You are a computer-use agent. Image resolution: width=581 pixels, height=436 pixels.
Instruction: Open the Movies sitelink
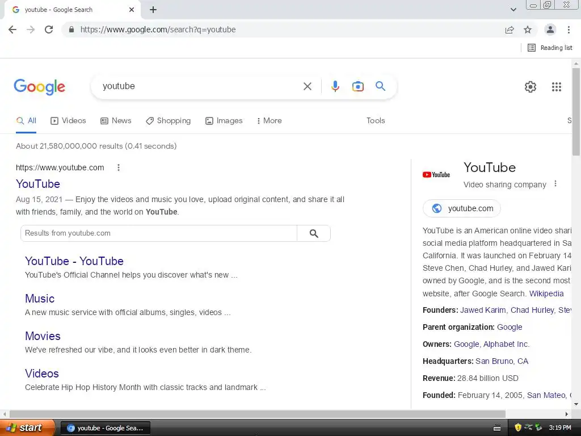point(43,336)
